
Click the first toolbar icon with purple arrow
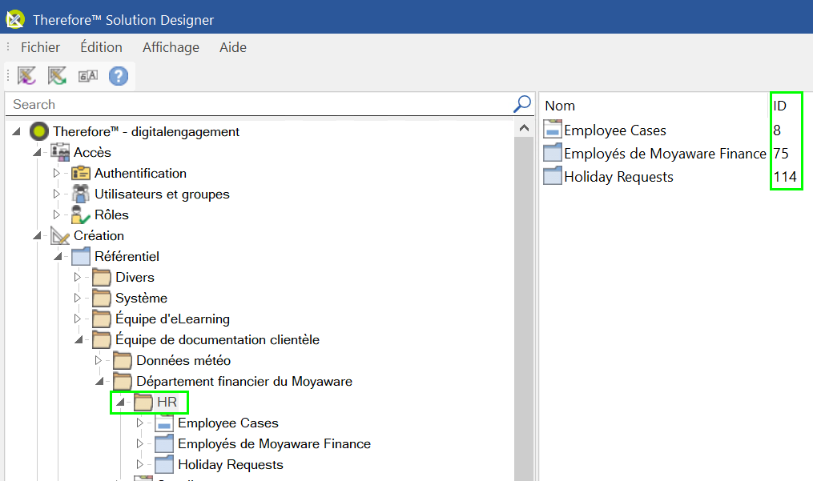[27, 76]
